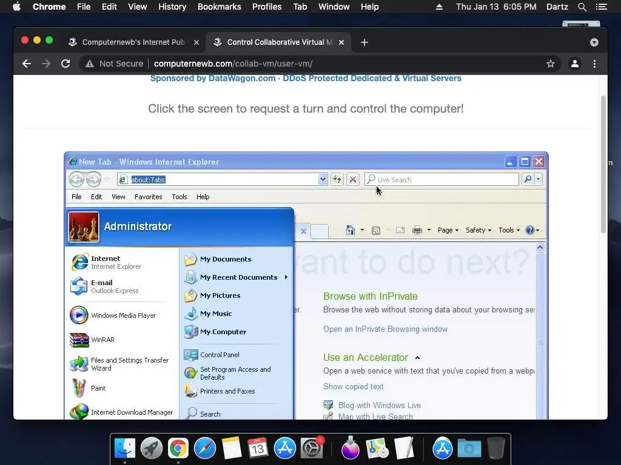Click the IE Forward arrow button

[93, 179]
